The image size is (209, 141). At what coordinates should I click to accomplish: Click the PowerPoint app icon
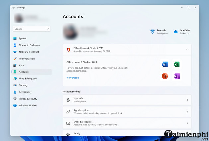tap(165, 76)
